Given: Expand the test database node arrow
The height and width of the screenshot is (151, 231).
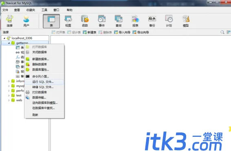Looking at the screenshot, I should coord(9,96).
